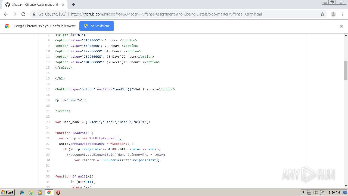The width and height of the screenshot is (348, 196).
Task: Click the page scrollbar thumb
Action: pyautogui.click(x=346, y=70)
